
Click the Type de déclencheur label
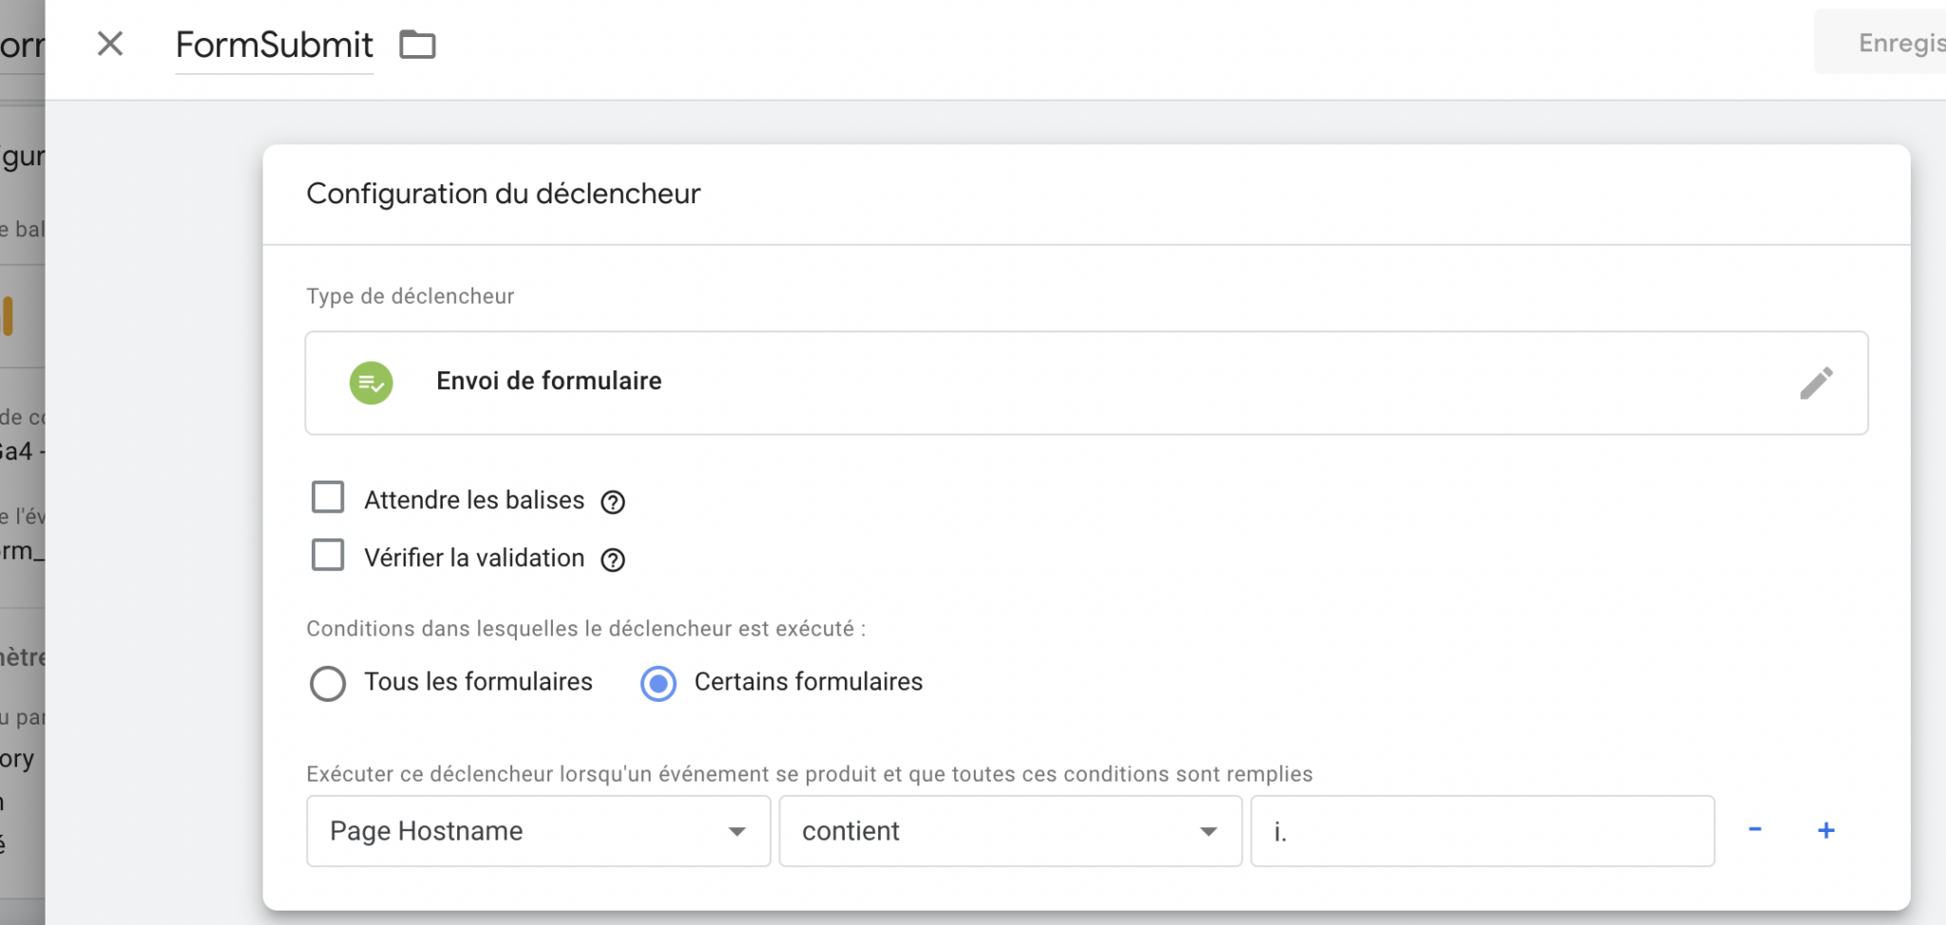[x=410, y=296]
